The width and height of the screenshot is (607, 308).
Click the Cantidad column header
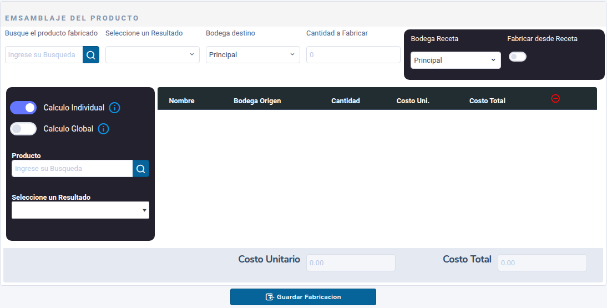point(346,101)
